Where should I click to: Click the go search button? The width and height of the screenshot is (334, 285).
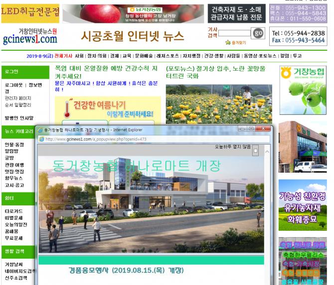point(258,33)
